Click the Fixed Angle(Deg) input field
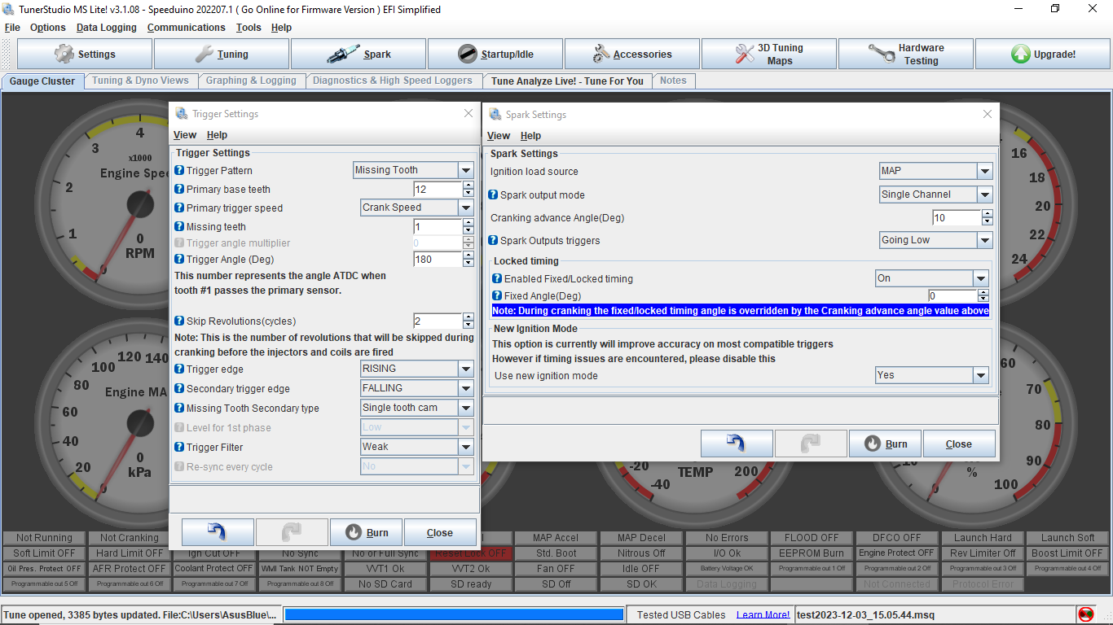 (x=953, y=296)
